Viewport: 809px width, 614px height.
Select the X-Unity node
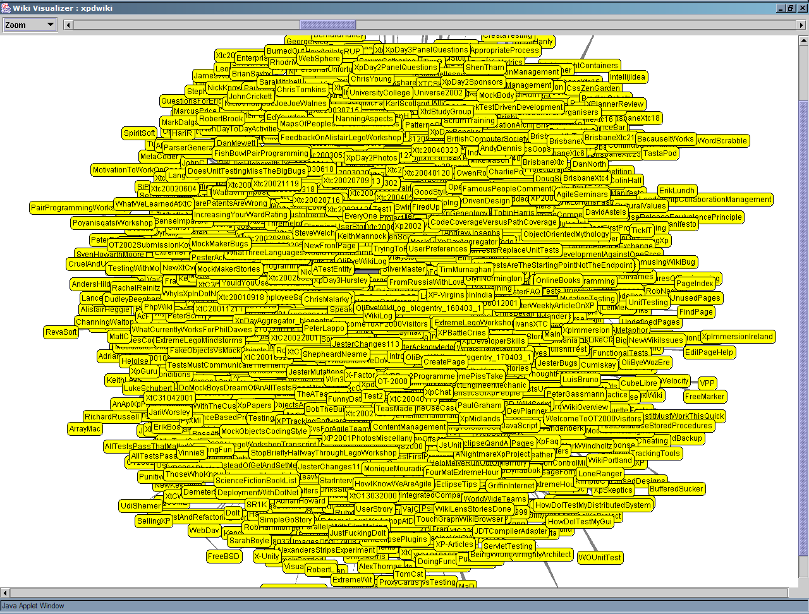pyautogui.click(x=266, y=557)
